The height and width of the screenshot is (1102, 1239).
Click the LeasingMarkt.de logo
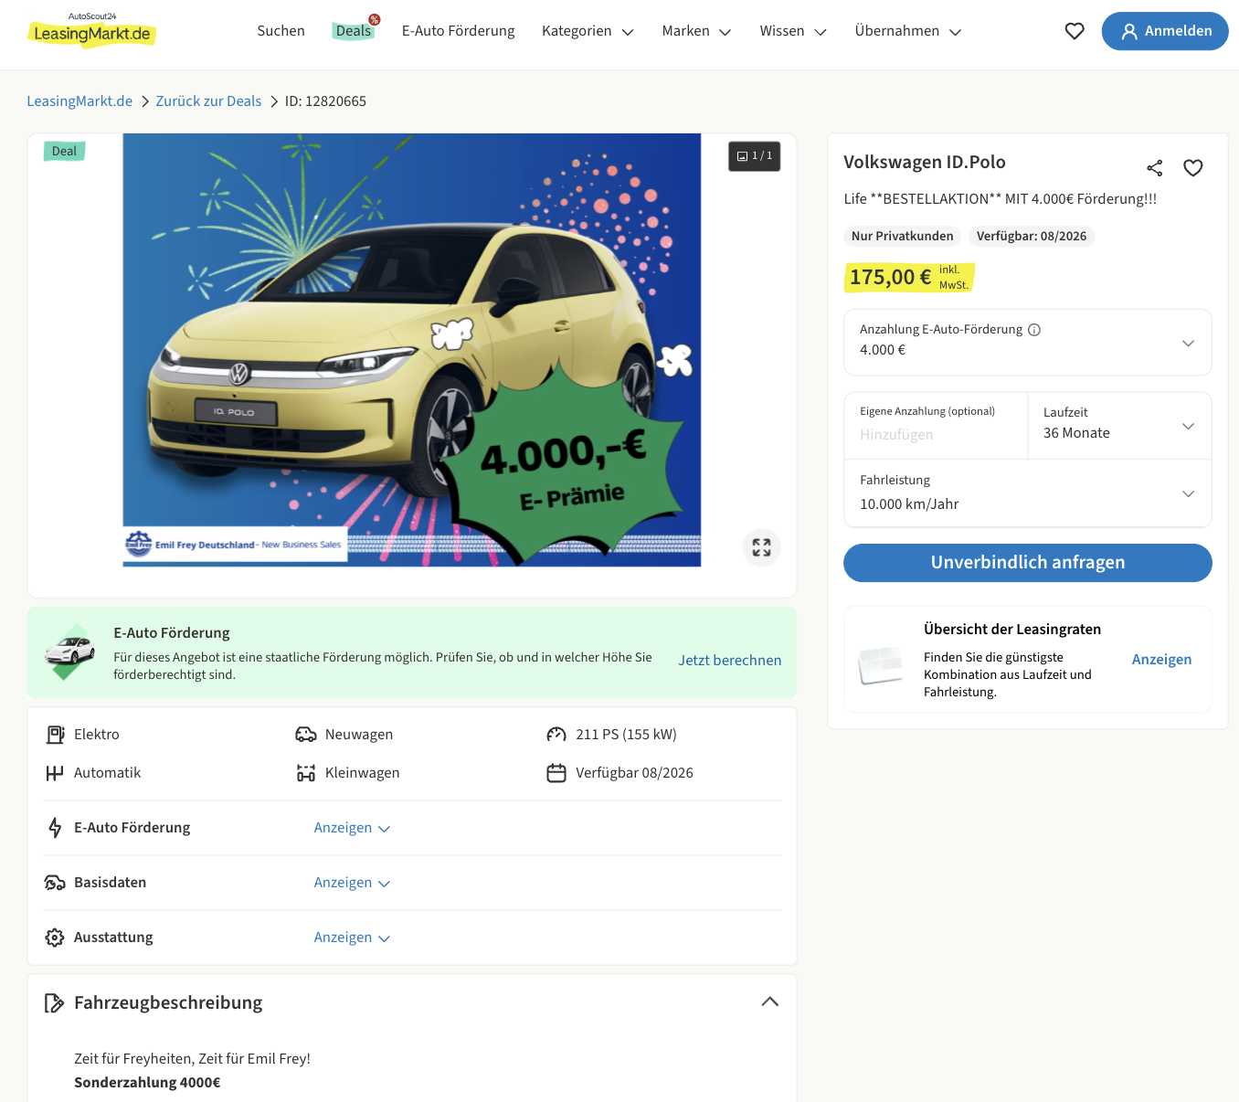tap(92, 31)
